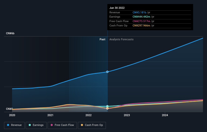Click the pink dot in Free Cash Flow legend
The width and height of the screenshot is (207, 132).
point(52,125)
